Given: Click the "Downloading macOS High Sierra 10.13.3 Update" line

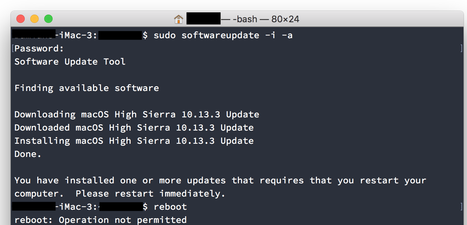Looking at the screenshot, I should pyautogui.click(x=137, y=114).
